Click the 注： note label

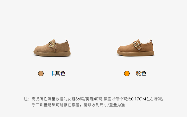(x=27, y=99)
